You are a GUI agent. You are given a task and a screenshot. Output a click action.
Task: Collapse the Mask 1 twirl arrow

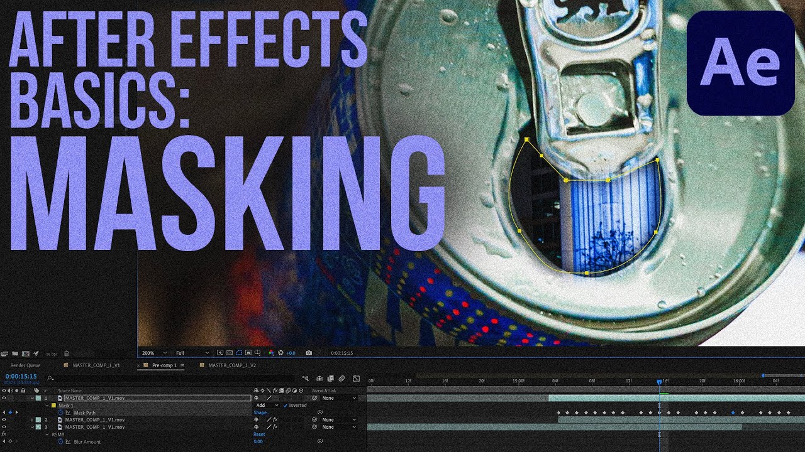[47, 406]
